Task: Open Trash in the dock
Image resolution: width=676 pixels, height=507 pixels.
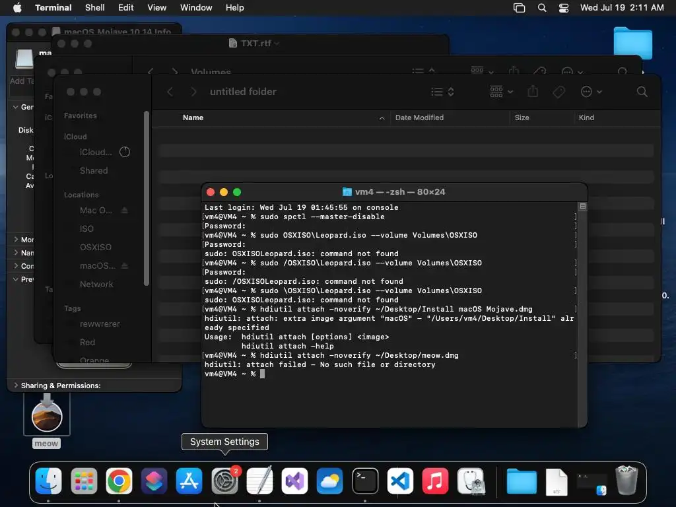Action: [x=626, y=481]
